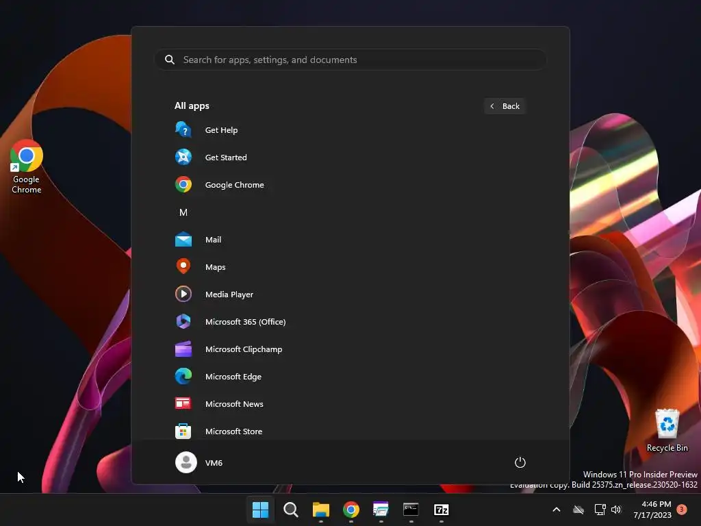Launch the Maps app icon
Image resolution: width=701 pixels, height=526 pixels.
183,267
